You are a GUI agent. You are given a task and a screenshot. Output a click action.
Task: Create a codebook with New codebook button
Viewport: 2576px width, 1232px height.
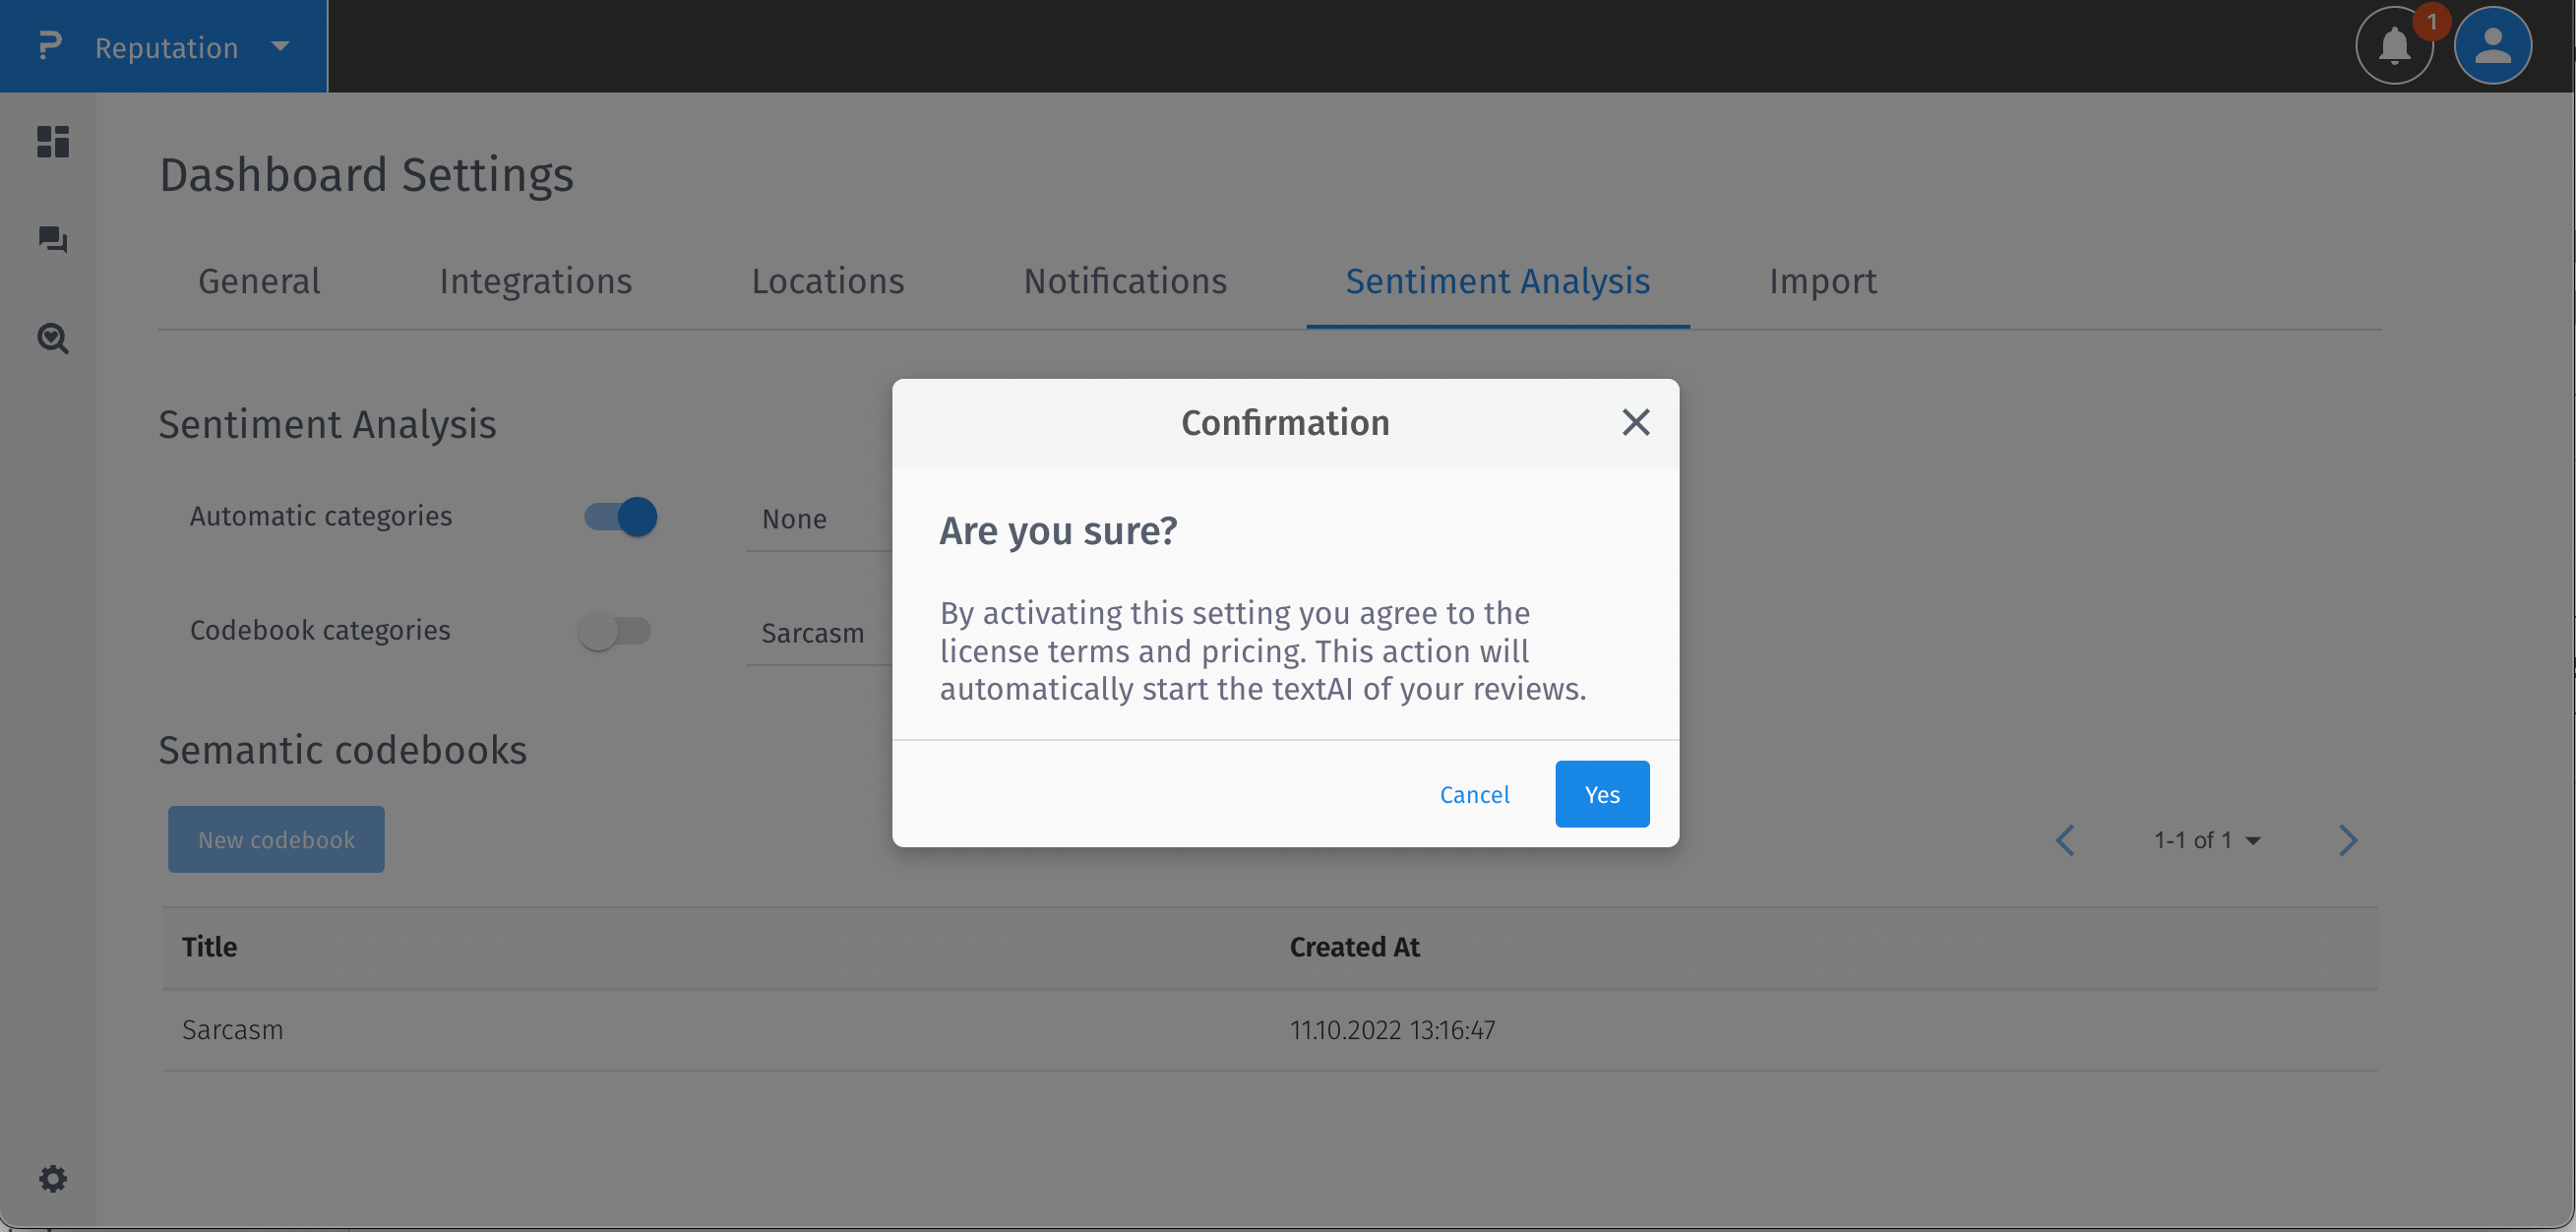(276, 839)
